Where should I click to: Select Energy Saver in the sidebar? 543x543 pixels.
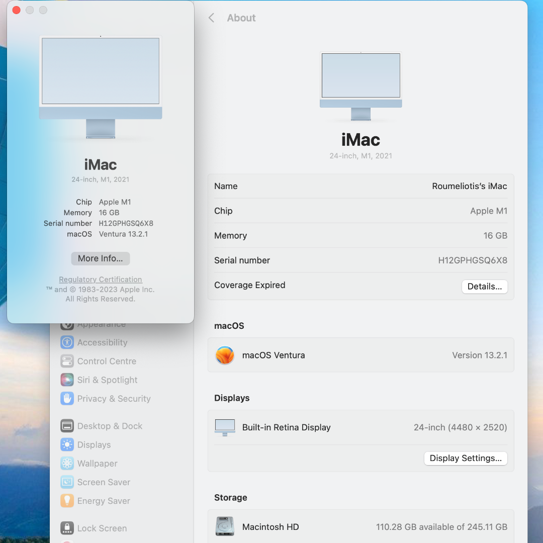tap(95, 501)
